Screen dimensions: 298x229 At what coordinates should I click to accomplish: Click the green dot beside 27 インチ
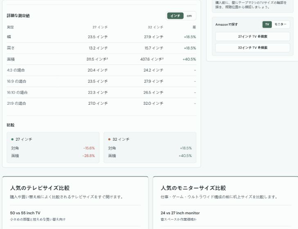coord(13,139)
